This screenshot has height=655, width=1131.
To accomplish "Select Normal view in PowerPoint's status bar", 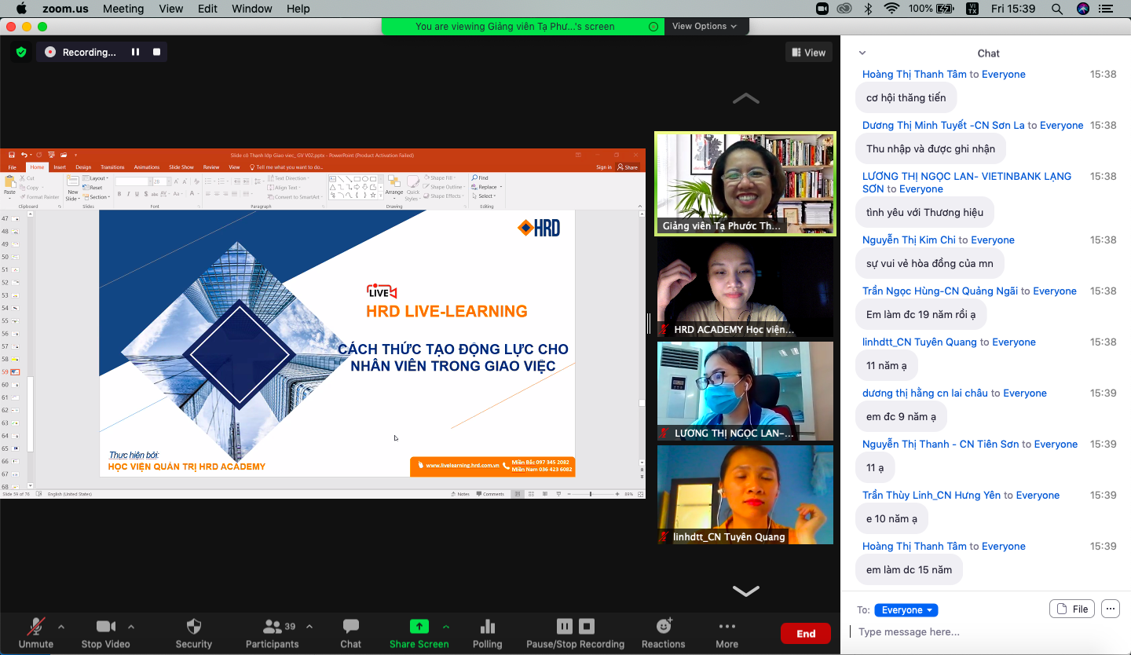I will 516,494.
